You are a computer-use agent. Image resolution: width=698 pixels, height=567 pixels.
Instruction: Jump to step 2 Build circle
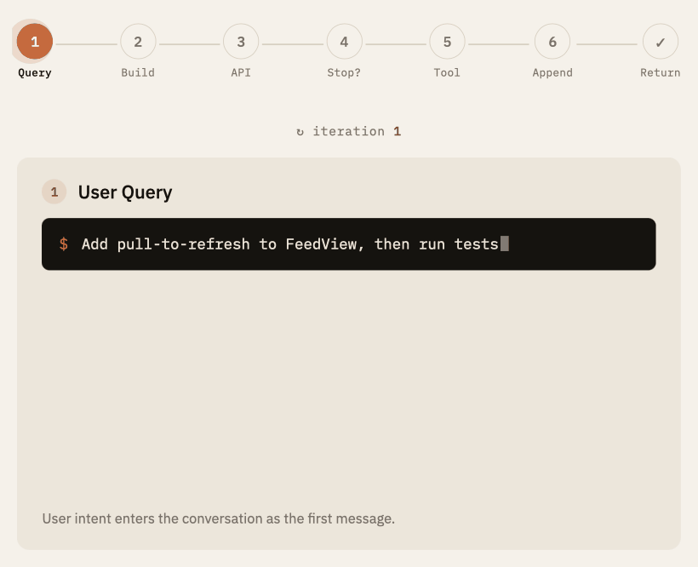pos(138,42)
